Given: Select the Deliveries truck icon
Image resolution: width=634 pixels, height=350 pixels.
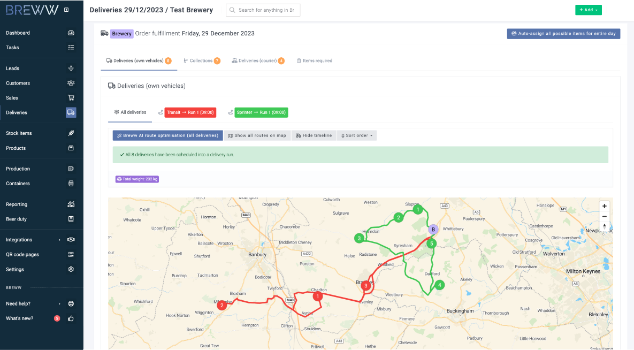Looking at the screenshot, I should pyautogui.click(x=71, y=112).
